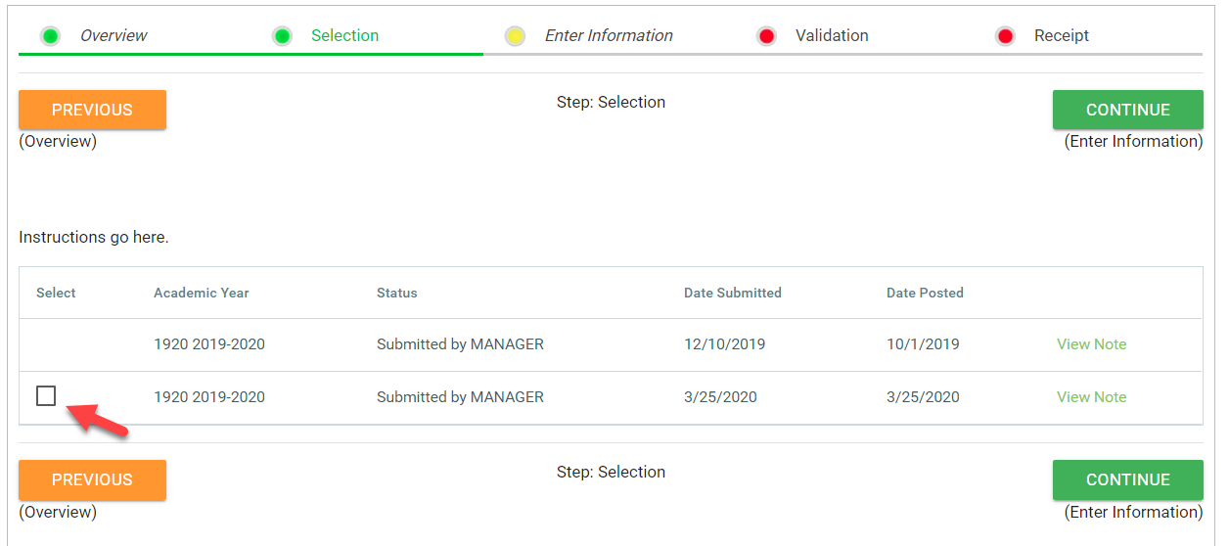This screenshot has height=546, width=1229.
Task: Check the box for the 3/25/2020 submission
Action: coord(46,396)
